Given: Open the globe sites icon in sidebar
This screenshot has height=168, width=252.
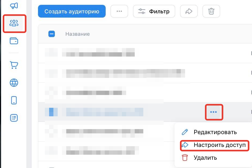Looking at the screenshot, I should tap(14, 83).
